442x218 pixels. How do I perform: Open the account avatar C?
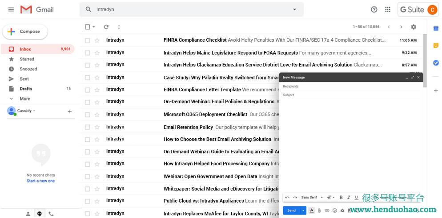(x=432, y=10)
